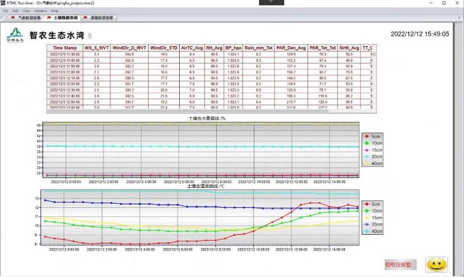The width and height of the screenshot is (464, 277).
Task: Click the red flag on 通量数据查看 tab
Action: click(x=85, y=18)
